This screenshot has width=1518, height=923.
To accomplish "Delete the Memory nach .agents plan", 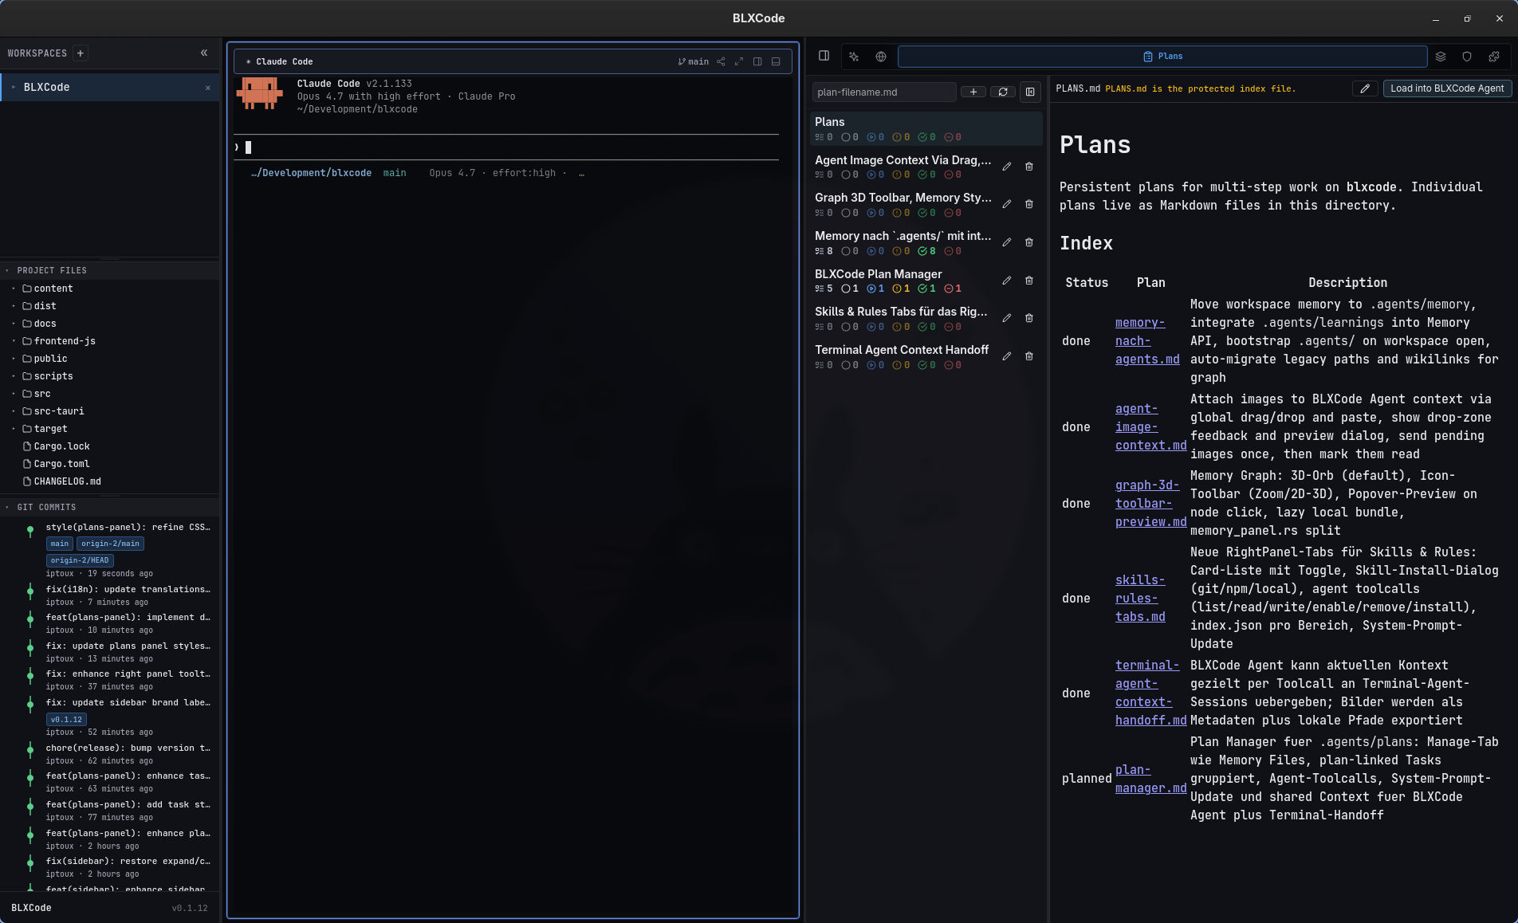I will tap(1029, 242).
